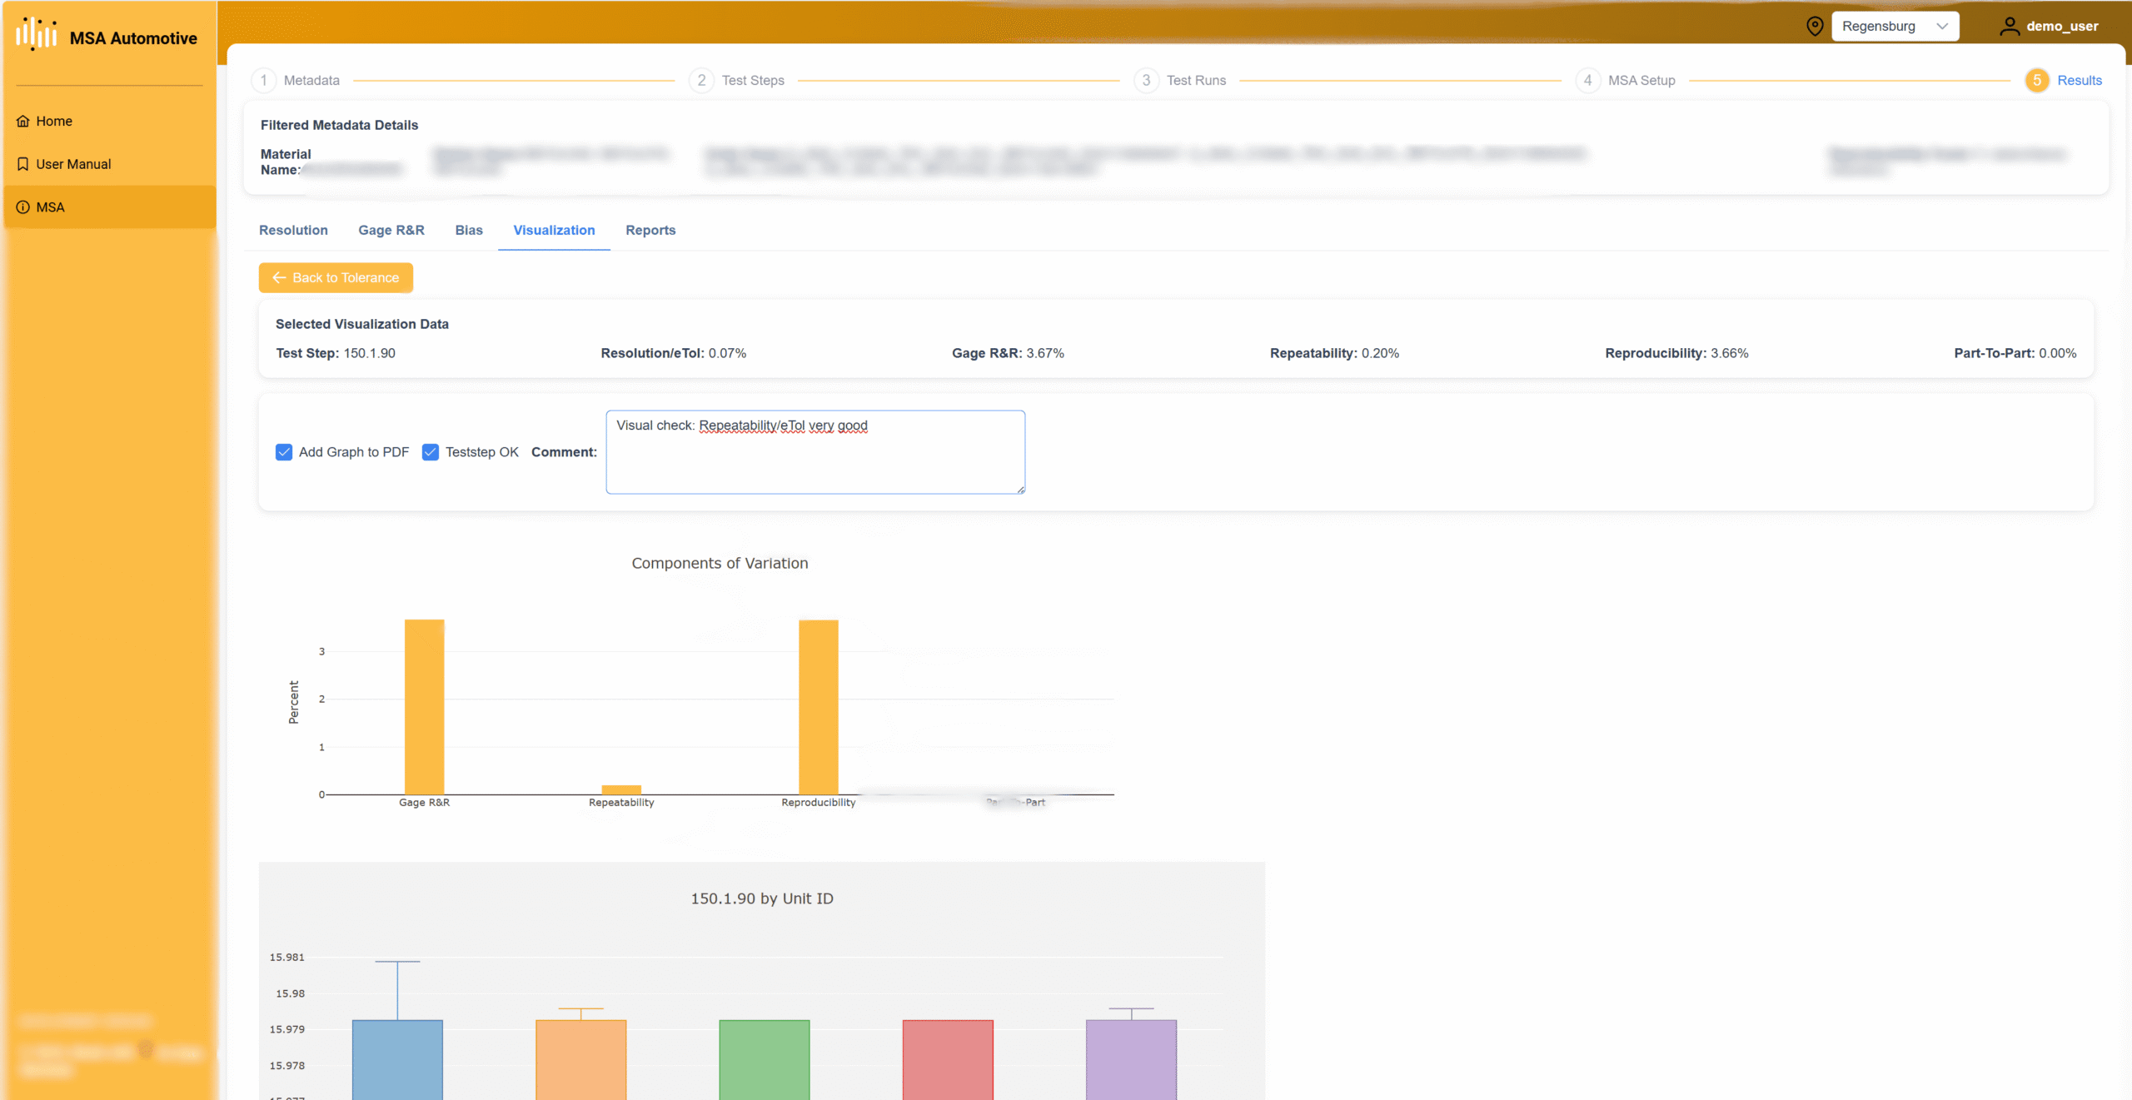Go to step 1 Metadata circle
Viewport: 2132px width, 1100px height.
pyautogui.click(x=264, y=80)
